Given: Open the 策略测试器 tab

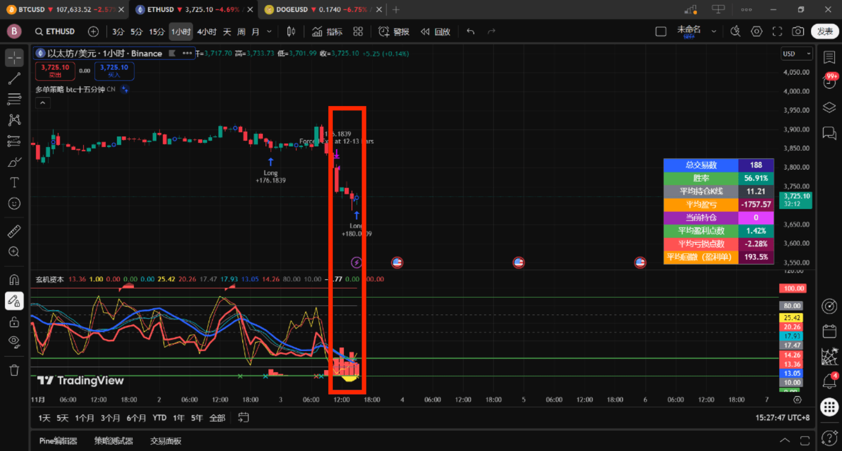Looking at the screenshot, I should pos(114,441).
